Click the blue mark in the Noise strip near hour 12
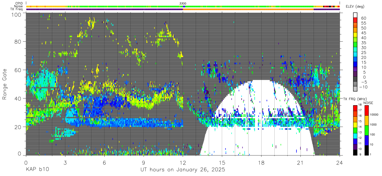This screenshot has width=382, height=176. click(184, 6)
